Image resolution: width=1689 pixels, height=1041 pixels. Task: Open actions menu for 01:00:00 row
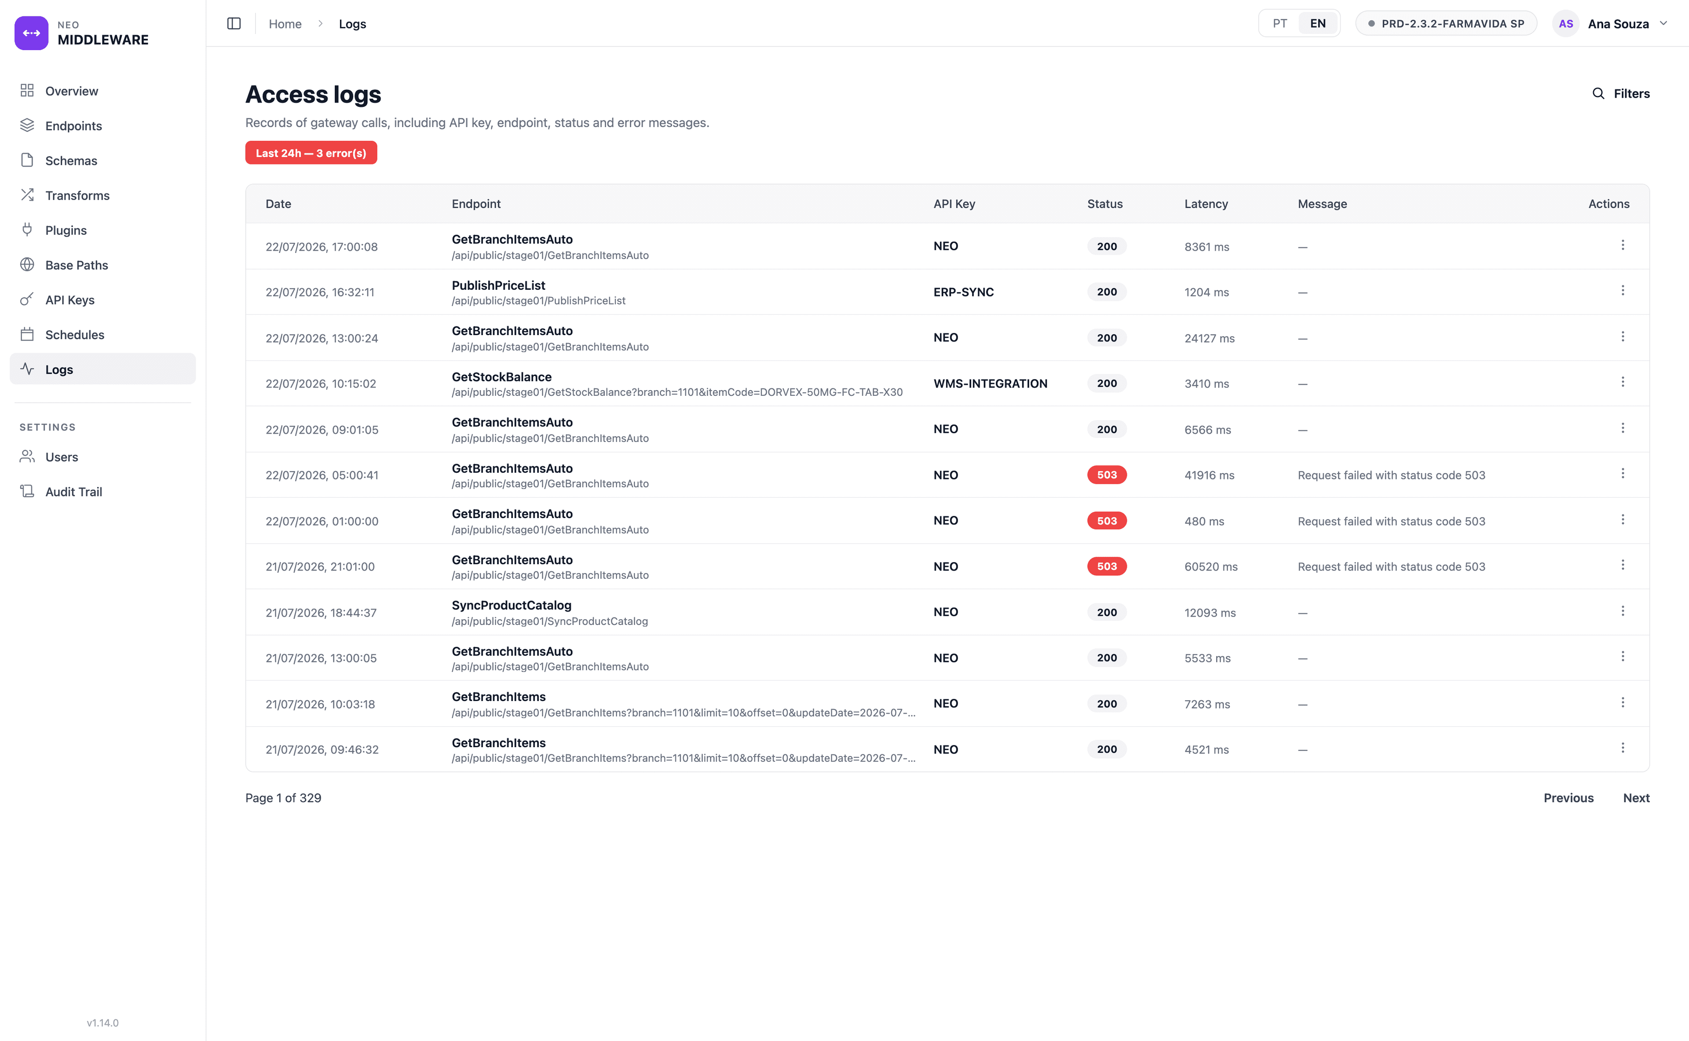pos(1623,520)
